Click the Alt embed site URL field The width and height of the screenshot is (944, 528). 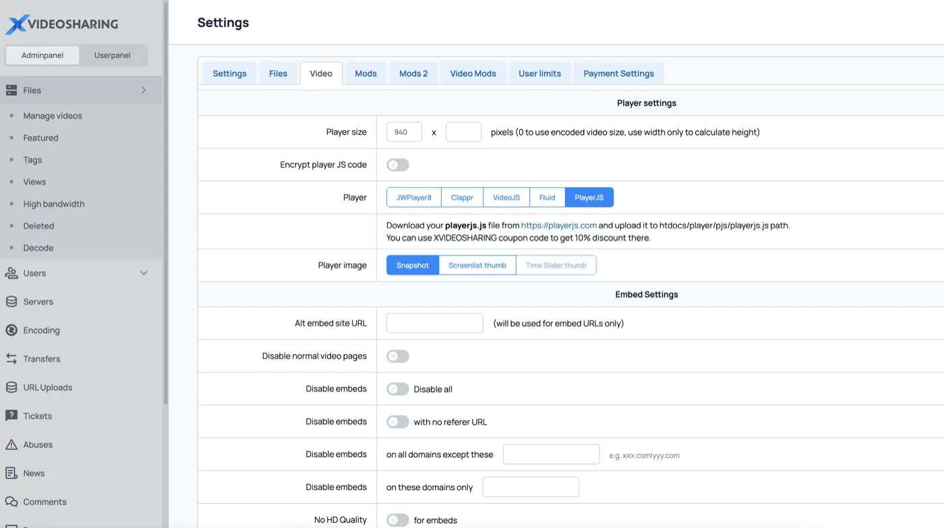tap(435, 323)
